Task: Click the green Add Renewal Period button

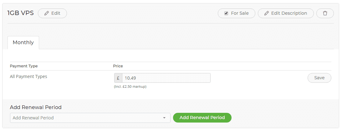Action: [202, 118]
